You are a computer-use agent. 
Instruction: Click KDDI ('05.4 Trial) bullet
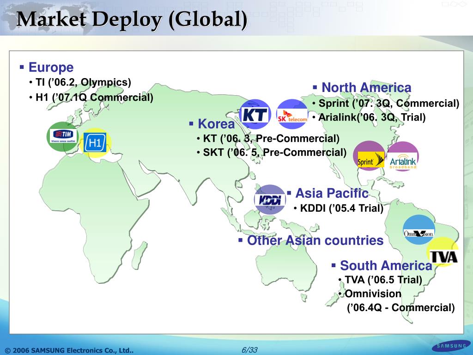342,208
